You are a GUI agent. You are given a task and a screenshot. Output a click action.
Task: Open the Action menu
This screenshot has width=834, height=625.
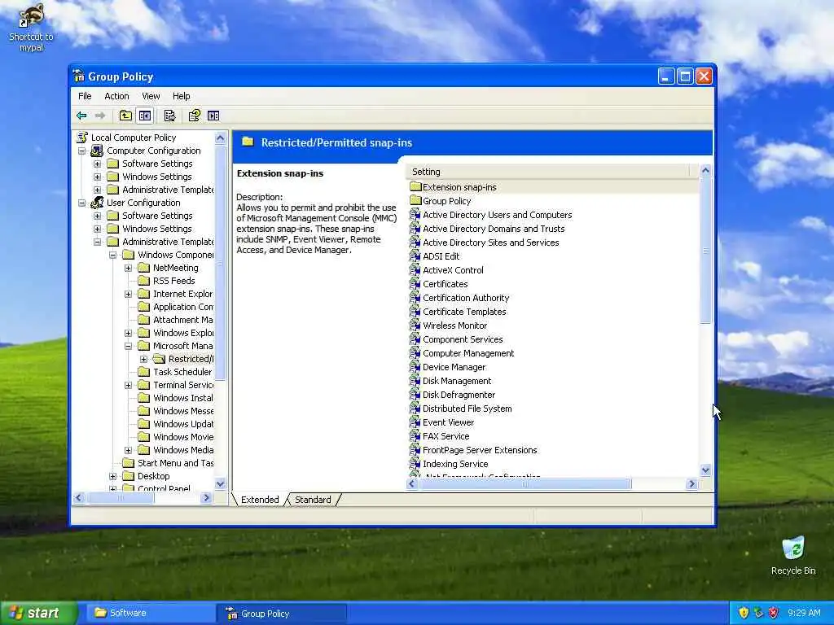pyautogui.click(x=116, y=96)
